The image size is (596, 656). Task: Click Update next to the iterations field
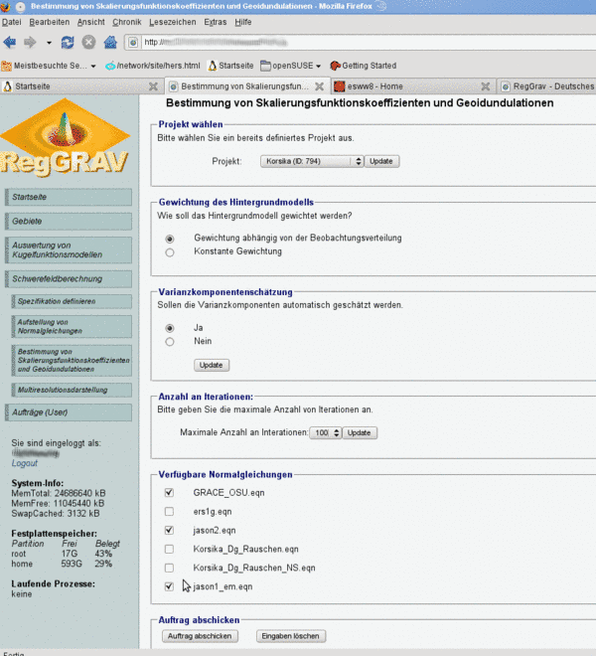click(x=360, y=433)
